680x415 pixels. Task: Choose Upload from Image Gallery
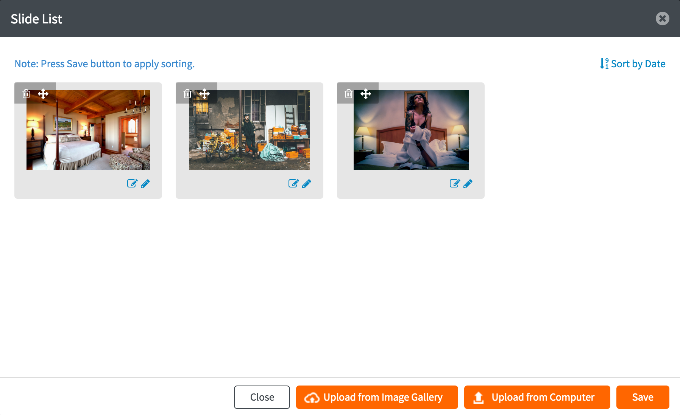click(x=377, y=397)
